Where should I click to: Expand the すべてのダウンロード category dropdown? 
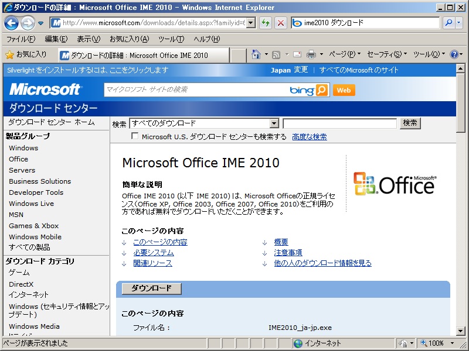[x=274, y=123]
